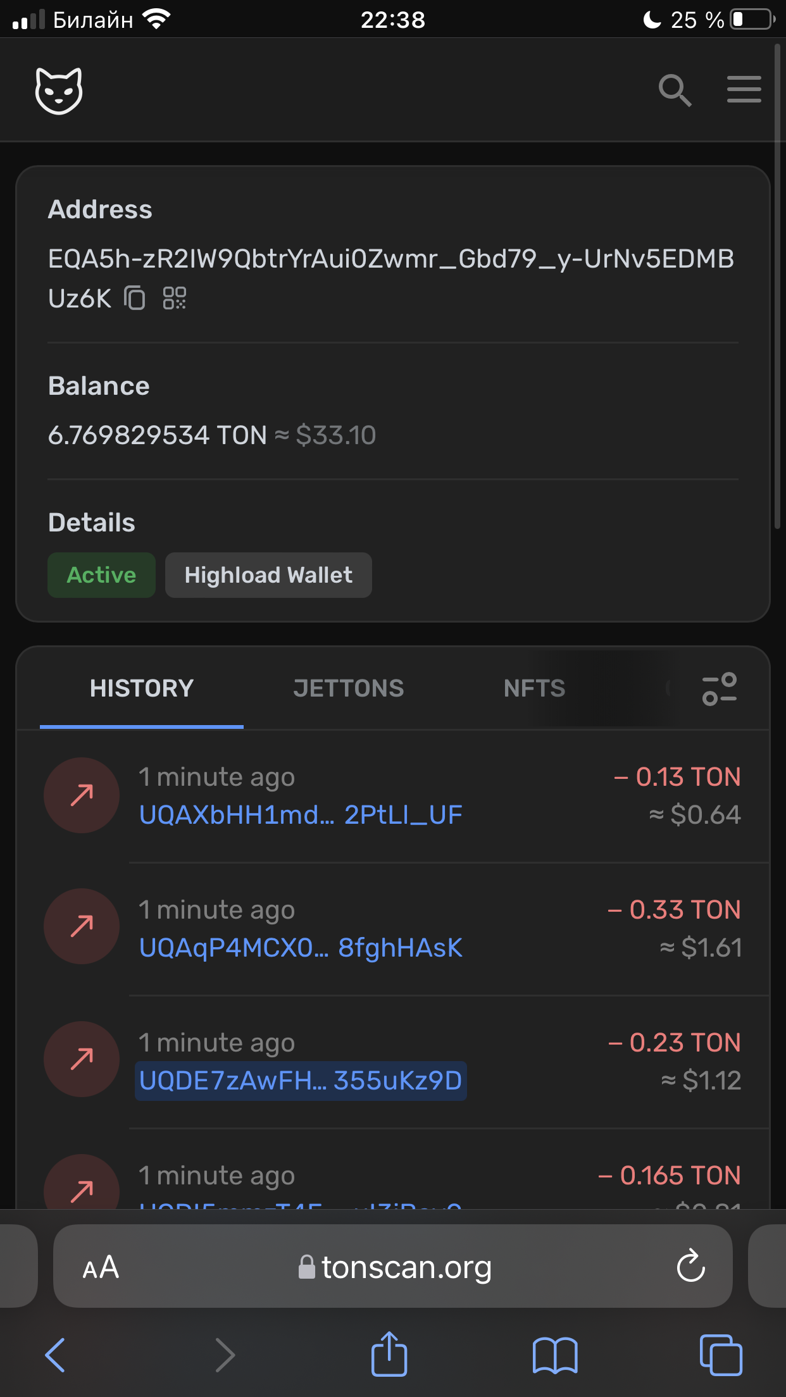Image resolution: width=786 pixels, height=1397 pixels.
Task: Open Safari bookmarks icon
Action: tap(555, 1355)
